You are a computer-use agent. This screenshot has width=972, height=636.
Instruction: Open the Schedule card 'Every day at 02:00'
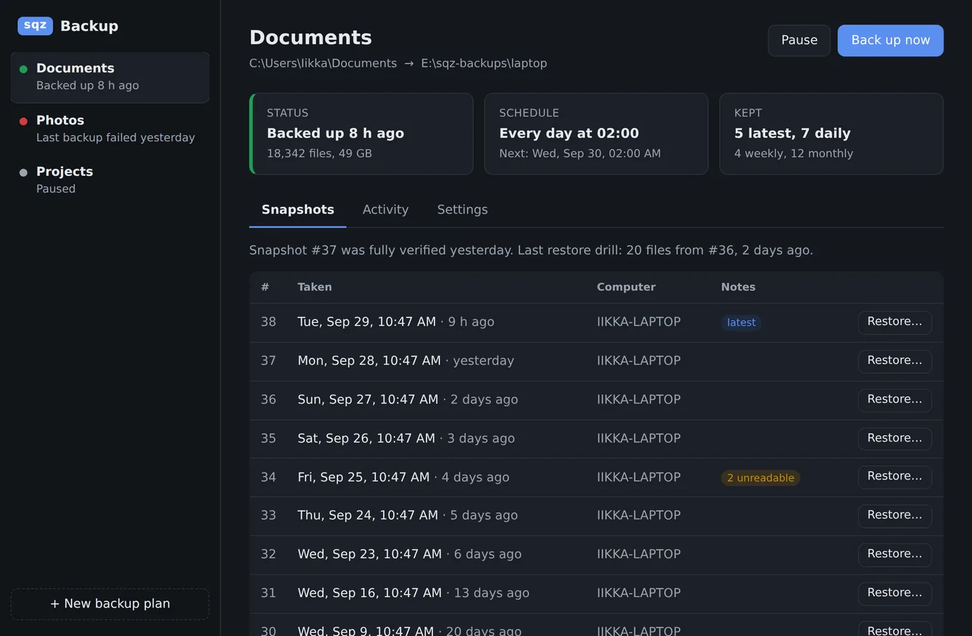coord(596,134)
